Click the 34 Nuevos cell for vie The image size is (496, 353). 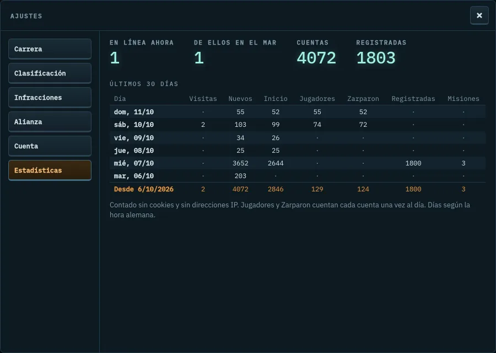pos(240,138)
